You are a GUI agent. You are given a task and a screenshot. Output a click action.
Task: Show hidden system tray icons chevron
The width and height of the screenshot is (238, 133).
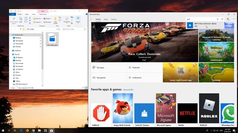[x=211, y=130]
